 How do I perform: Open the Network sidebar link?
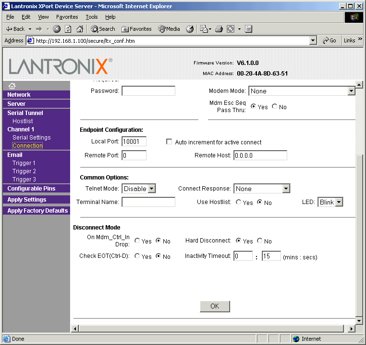[19, 95]
